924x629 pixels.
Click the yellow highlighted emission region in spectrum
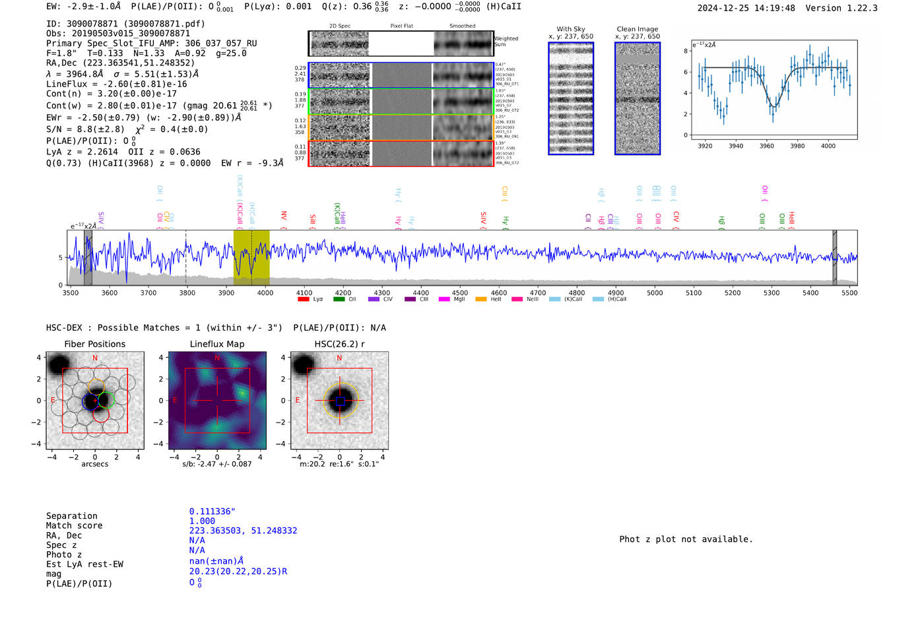coord(251,257)
